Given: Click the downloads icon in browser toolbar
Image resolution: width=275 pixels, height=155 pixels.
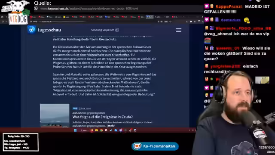Looking at the screenshot, I should click(x=186, y=22).
